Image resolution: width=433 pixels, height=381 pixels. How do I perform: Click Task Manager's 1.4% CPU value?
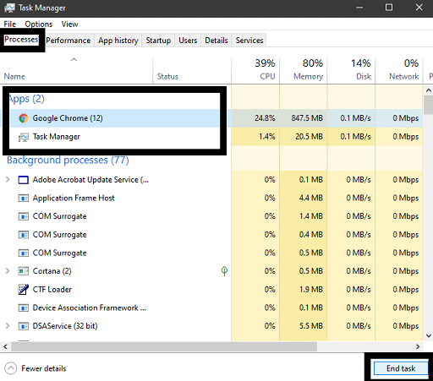(267, 137)
